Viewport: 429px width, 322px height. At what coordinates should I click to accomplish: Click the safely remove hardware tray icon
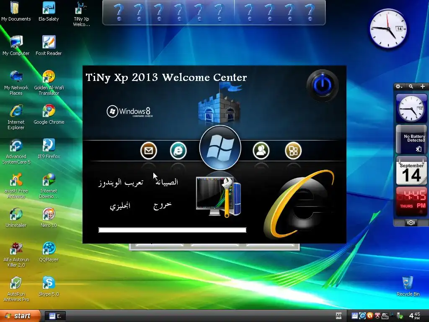(x=400, y=316)
